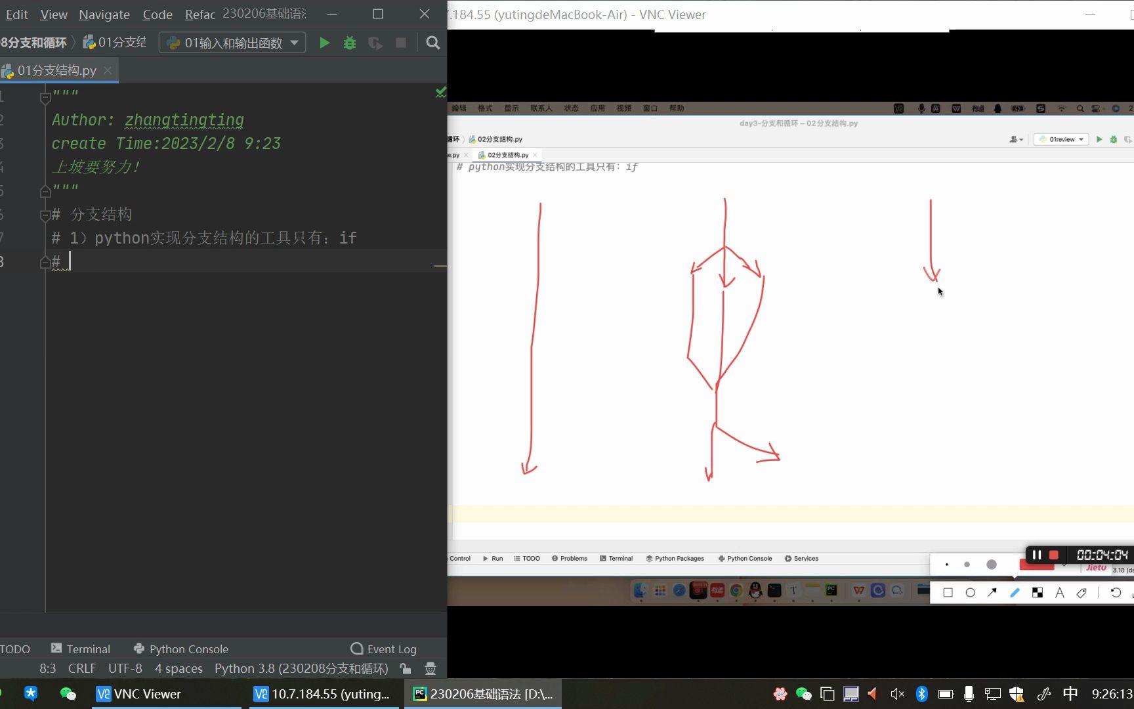Open the 01review configuration dropdown
The width and height of the screenshot is (1134, 709).
(1060, 139)
